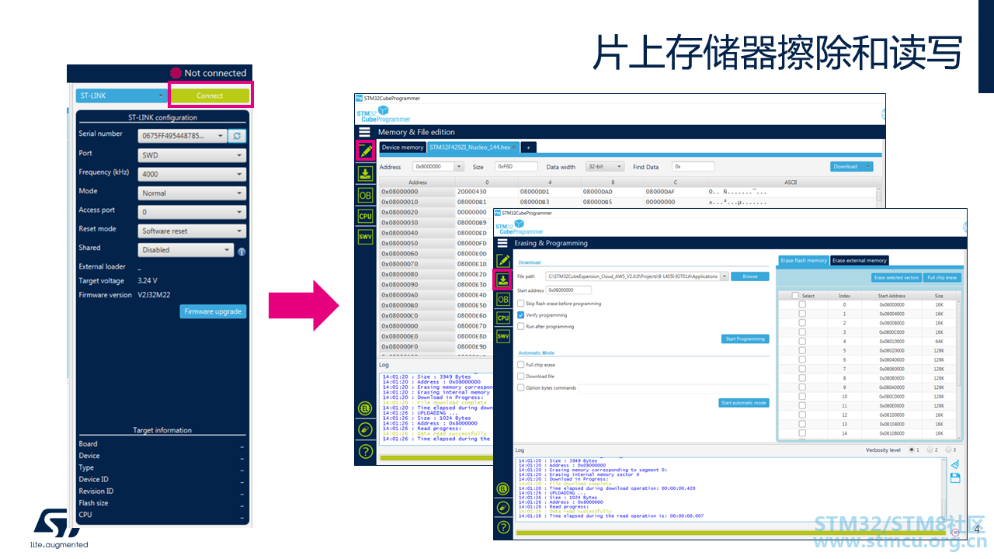Click Download button in Memory window

[852, 166]
